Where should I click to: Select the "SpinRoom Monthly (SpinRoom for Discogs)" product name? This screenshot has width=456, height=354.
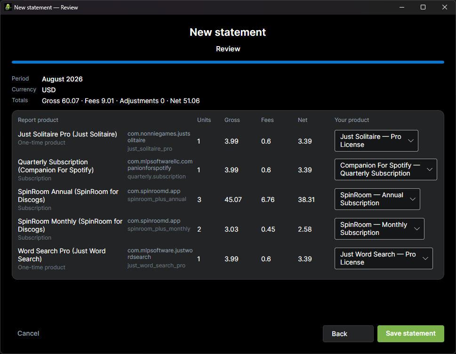coord(70,225)
